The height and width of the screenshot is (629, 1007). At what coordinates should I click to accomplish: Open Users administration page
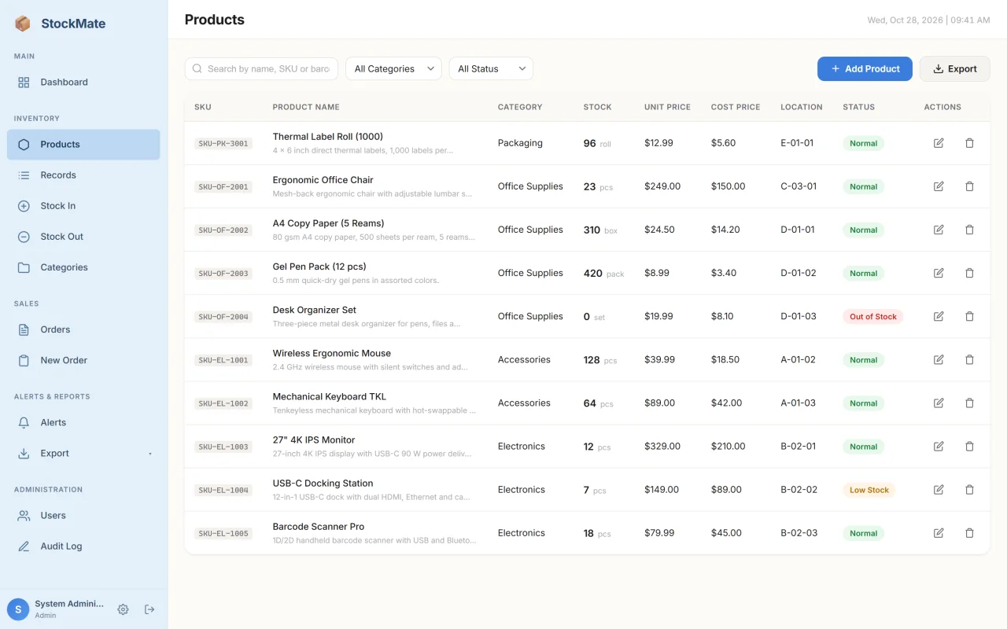tap(83, 515)
